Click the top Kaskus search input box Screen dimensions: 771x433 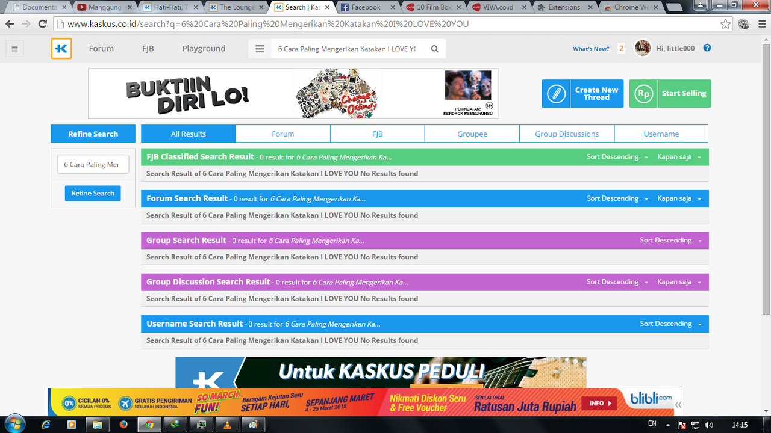click(x=346, y=49)
